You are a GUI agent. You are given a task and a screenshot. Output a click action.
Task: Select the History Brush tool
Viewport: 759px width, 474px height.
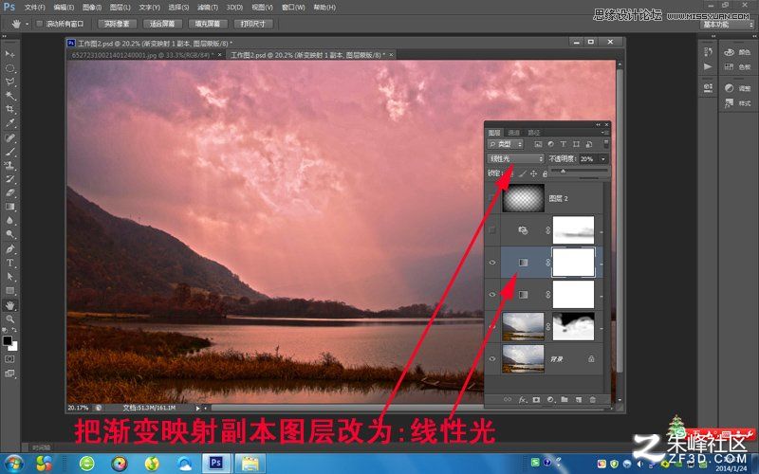click(x=9, y=179)
